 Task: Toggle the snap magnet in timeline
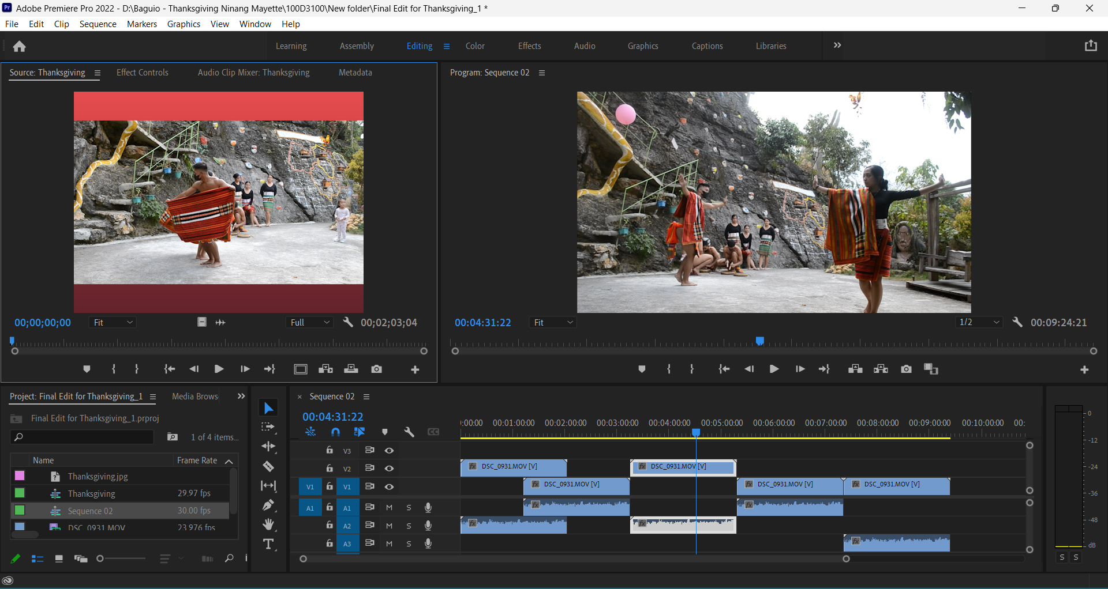point(336,432)
